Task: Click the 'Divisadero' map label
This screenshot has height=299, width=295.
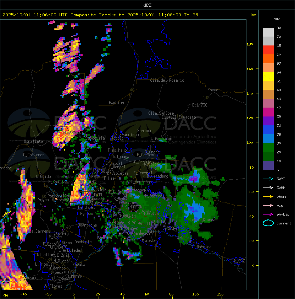Action: (158, 176)
